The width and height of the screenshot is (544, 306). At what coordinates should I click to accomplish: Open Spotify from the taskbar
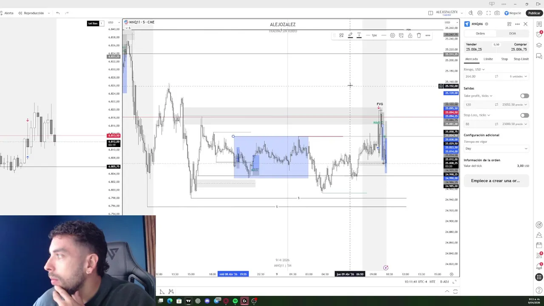[x=235, y=301]
